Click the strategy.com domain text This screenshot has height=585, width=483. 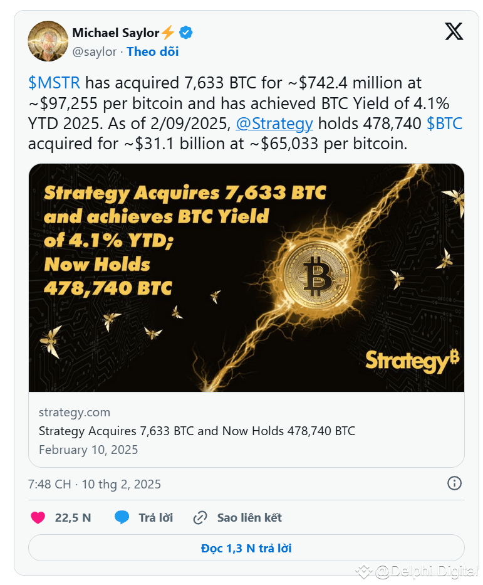tap(75, 412)
